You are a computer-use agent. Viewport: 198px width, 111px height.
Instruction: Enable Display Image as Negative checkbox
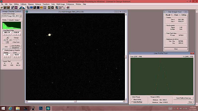coord(3,50)
